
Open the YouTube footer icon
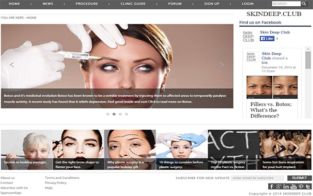293,187
